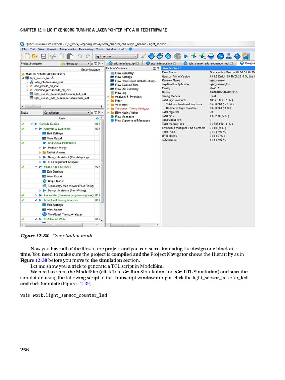Open Chip Planner from the Tasks list
This screenshot has width=285, height=380.
tap(55, 181)
